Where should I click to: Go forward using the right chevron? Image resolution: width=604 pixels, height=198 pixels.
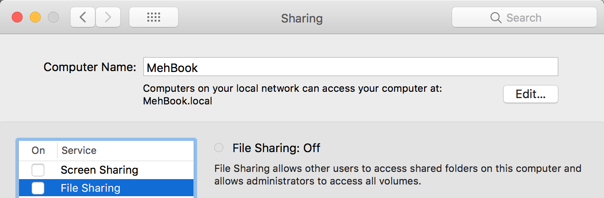tap(108, 18)
